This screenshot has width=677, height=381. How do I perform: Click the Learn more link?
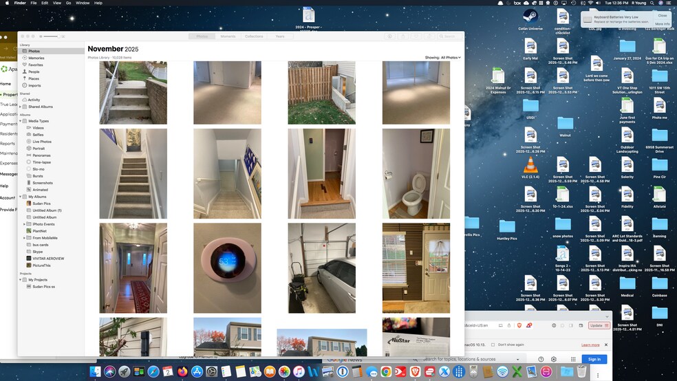coord(590,345)
